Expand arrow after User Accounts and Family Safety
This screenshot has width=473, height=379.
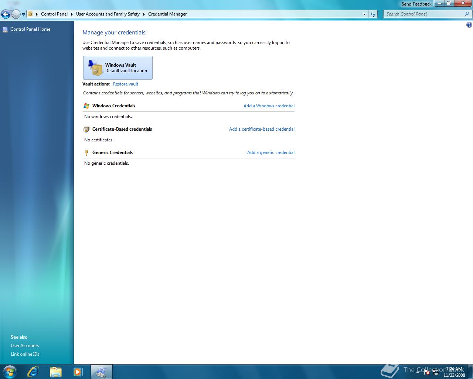[x=144, y=14]
